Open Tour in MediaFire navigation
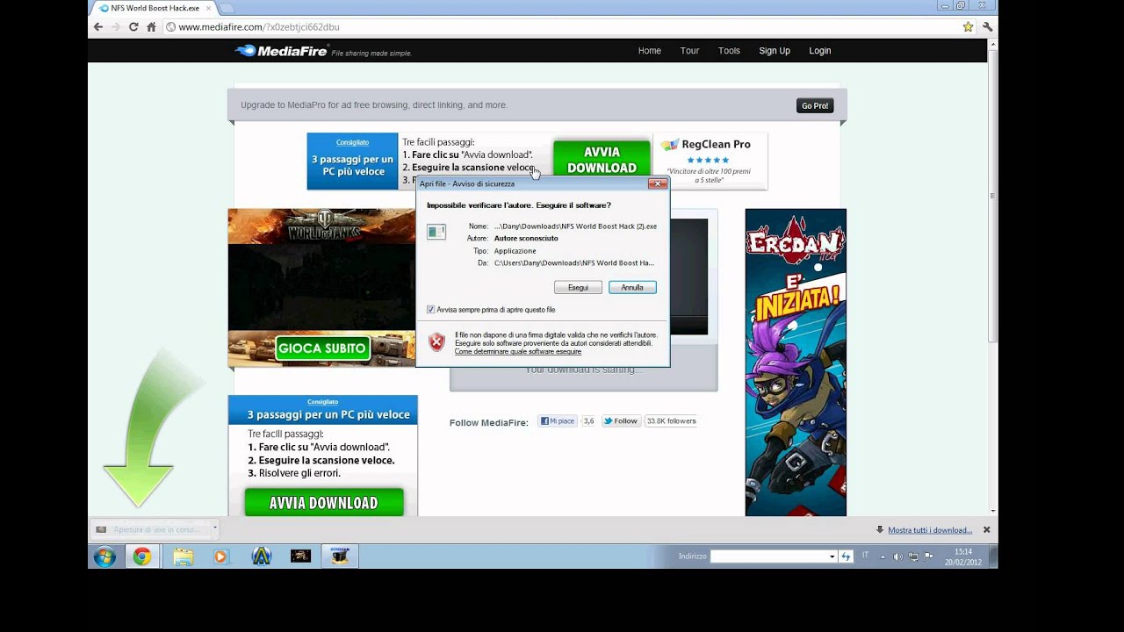The height and width of the screenshot is (632, 1124). 689,51
